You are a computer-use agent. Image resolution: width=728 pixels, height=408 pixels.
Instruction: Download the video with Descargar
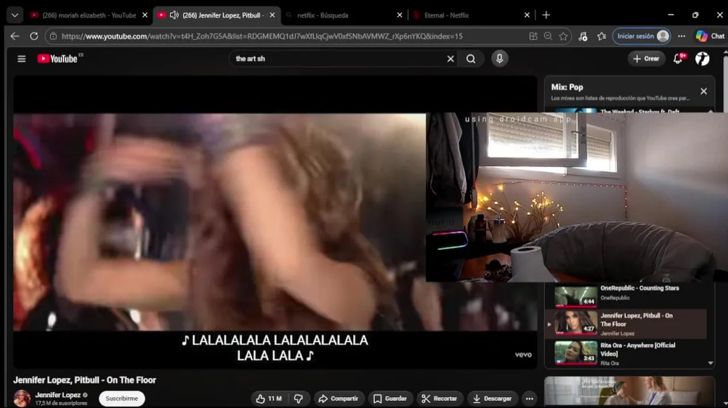493,398
